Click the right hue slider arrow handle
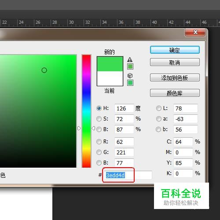Image resolution: width=220 pixels, height=220 pixels. coord(93,128)
